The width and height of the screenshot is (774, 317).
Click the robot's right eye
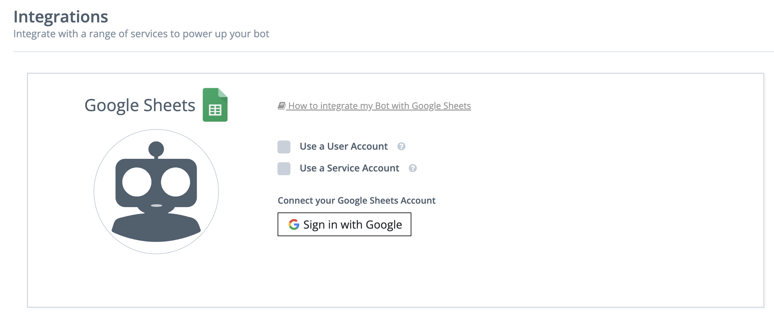tap(175, 182)
